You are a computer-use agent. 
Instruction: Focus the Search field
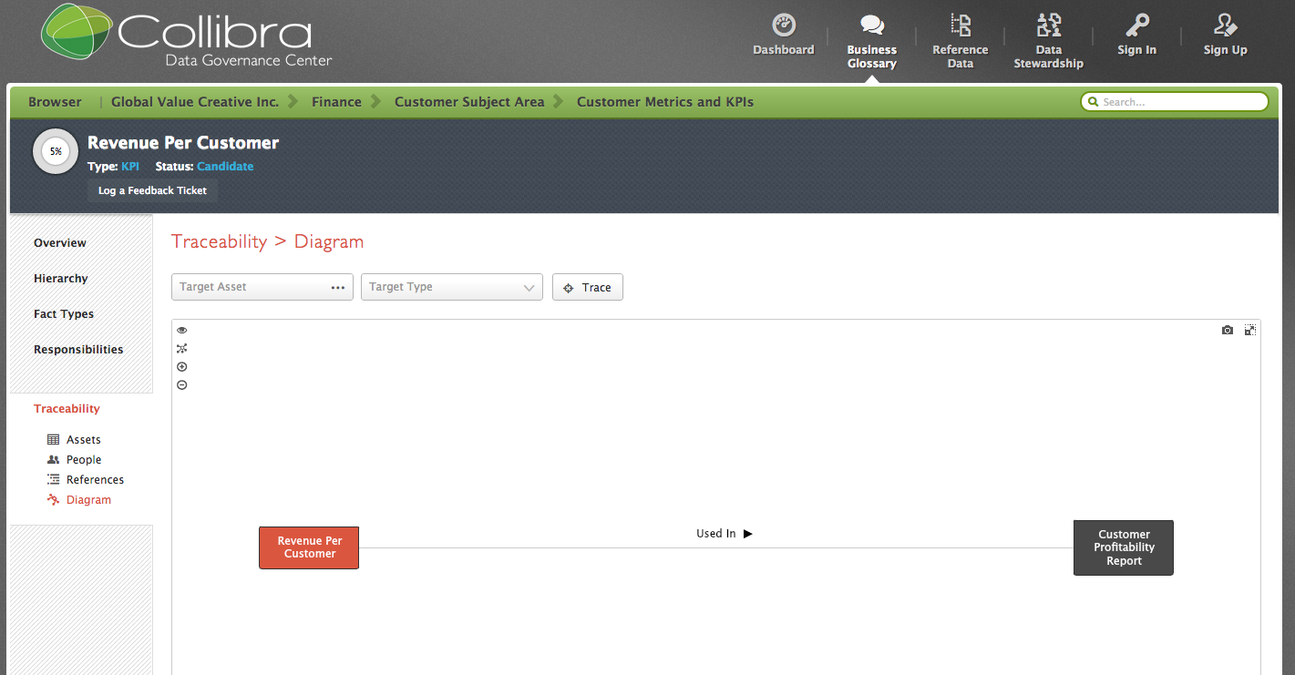click(1175, 102)
